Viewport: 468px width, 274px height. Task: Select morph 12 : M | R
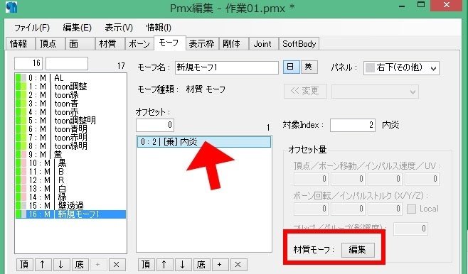pos(70,180)
